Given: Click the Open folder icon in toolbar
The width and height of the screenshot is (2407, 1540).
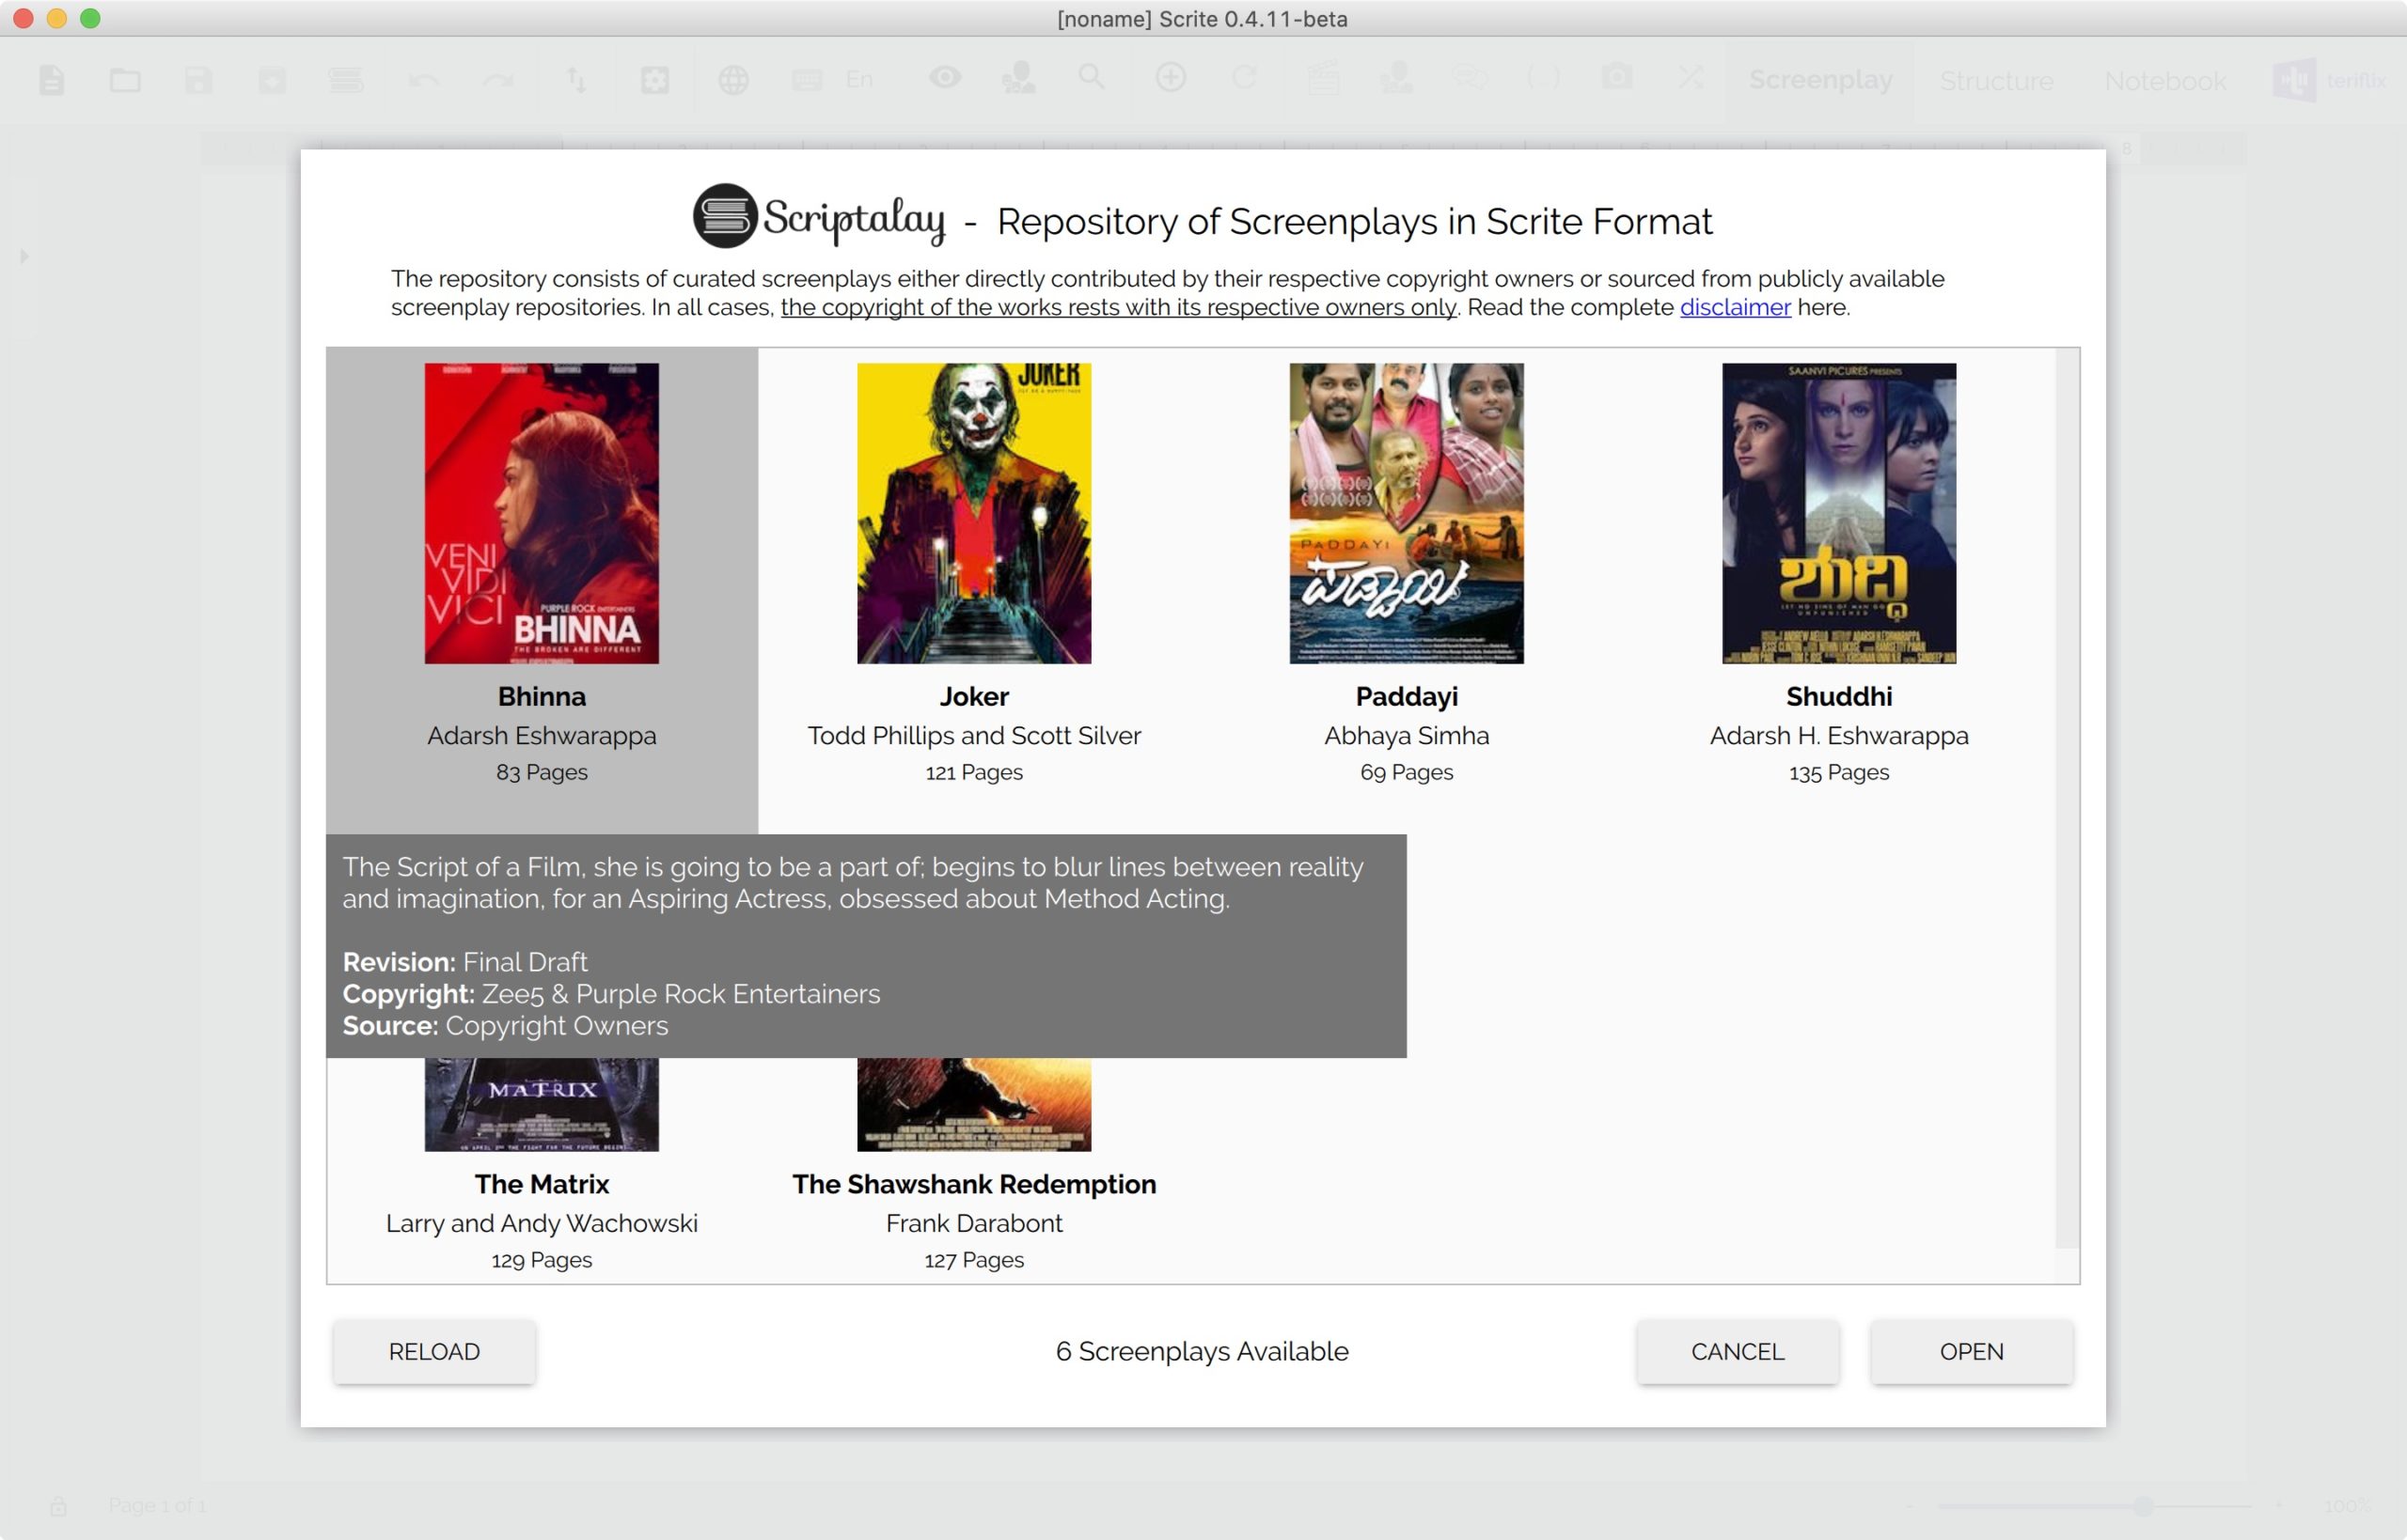Looking at the screenshot, I should 125,80.
